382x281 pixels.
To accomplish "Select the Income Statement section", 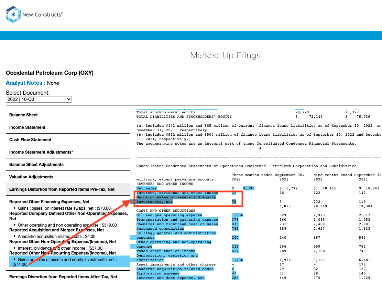I will coord(68,127).
